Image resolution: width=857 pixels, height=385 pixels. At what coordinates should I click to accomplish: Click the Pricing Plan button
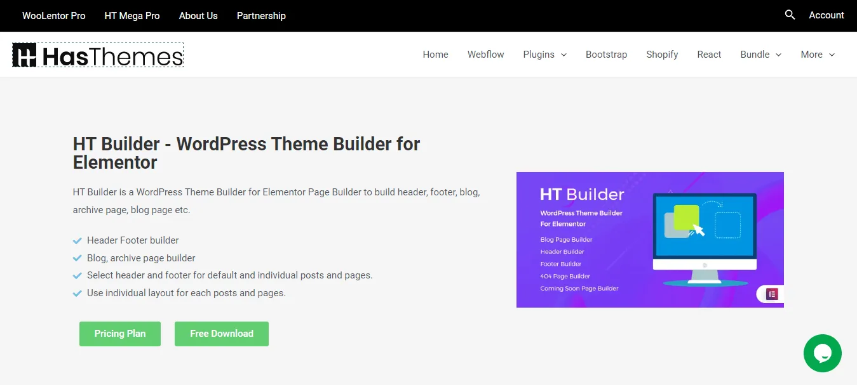click(x=120, y=334)
